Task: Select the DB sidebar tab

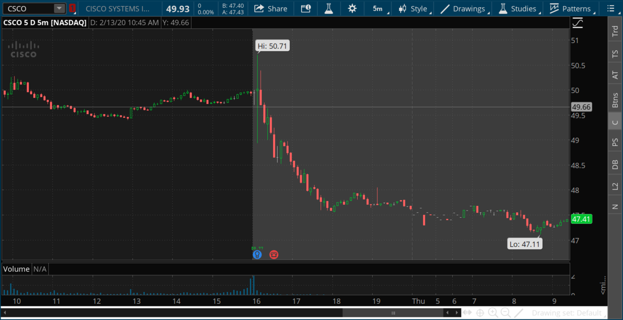Action: pos(615,164)
